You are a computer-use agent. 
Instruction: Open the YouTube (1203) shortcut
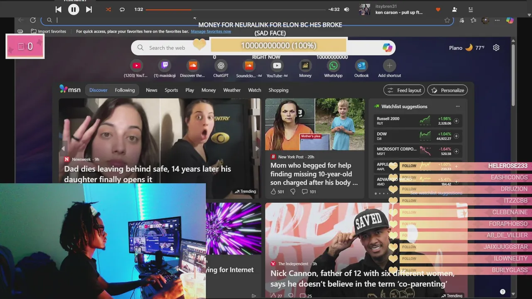[136, 69]
